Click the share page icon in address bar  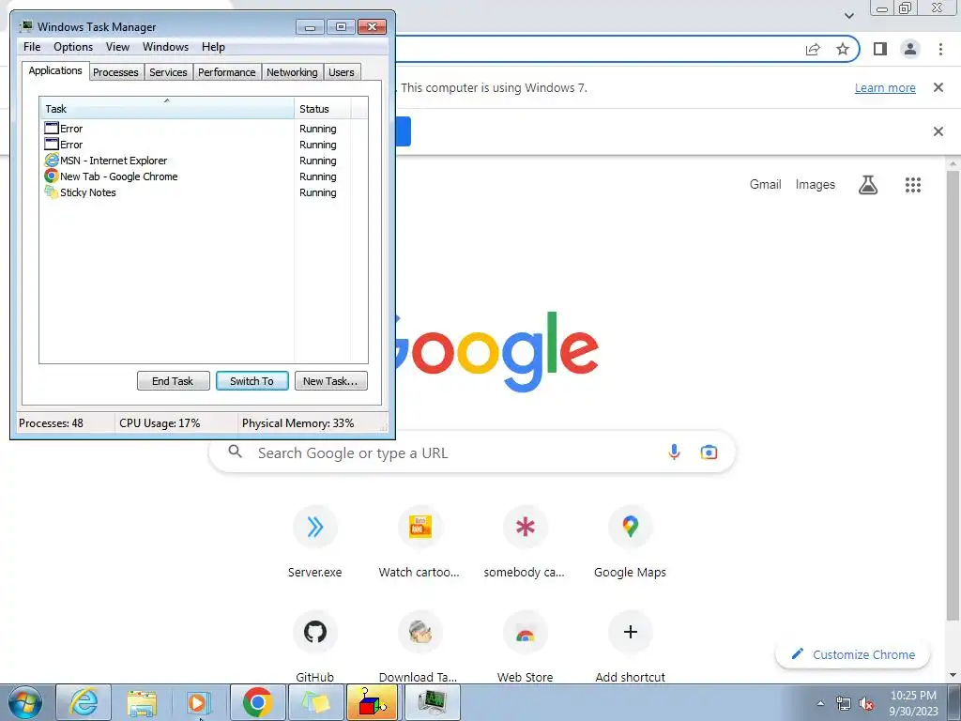[x=813, y=49]
